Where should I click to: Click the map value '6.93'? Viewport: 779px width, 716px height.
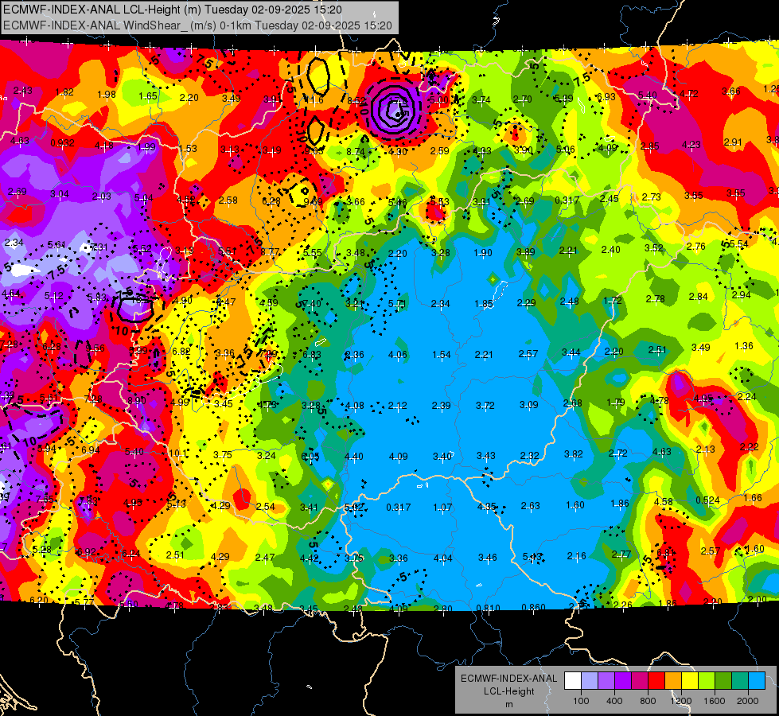click(x=606, y=97)
